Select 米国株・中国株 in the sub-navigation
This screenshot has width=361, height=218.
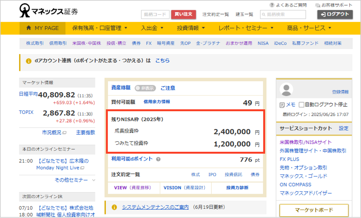(x=86, y=43)
